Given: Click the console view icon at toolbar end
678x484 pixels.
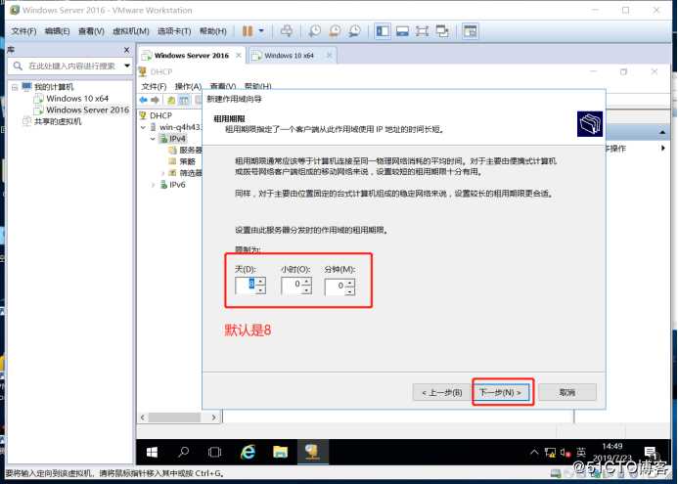Looking at the screenshot, I should (470, 31).
